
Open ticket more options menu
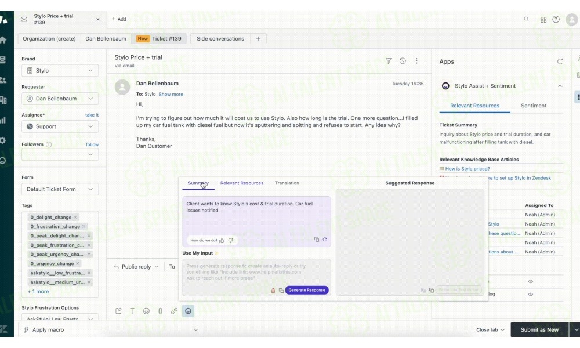[x=416, y=61]
